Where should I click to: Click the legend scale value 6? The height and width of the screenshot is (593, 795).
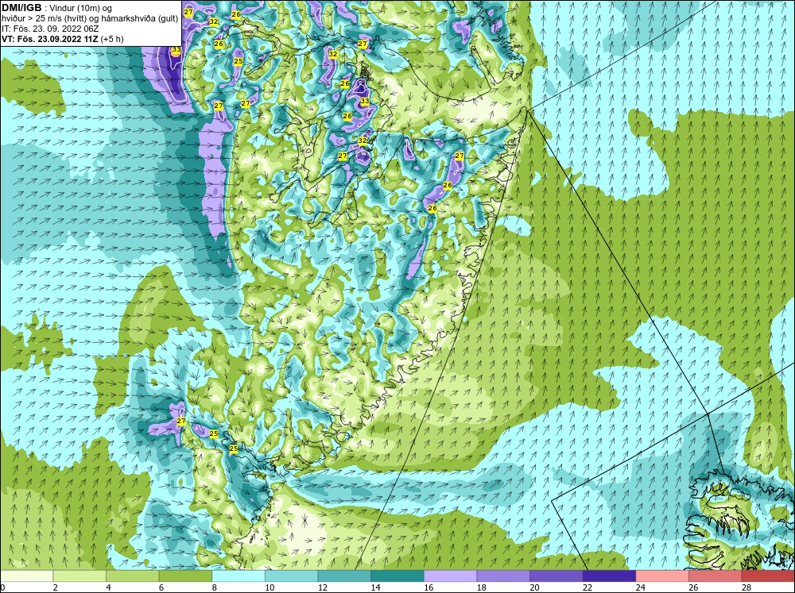161,587
